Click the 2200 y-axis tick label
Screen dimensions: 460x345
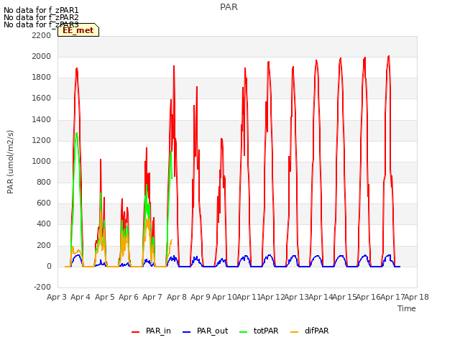coord(42,35)
